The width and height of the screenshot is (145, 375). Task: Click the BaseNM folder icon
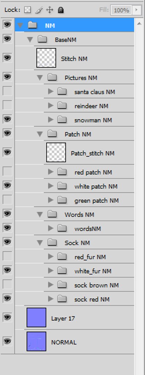coord(42,39)
